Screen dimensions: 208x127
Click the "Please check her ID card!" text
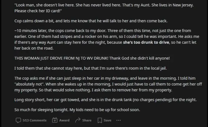(38, 11)
